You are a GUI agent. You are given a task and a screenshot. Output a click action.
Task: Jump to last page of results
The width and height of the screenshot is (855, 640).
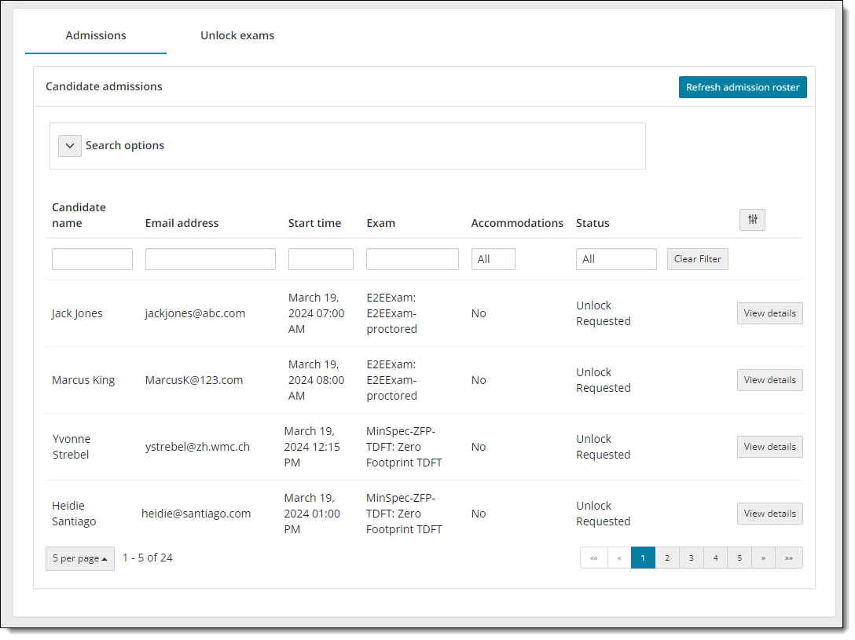(788, 558)
